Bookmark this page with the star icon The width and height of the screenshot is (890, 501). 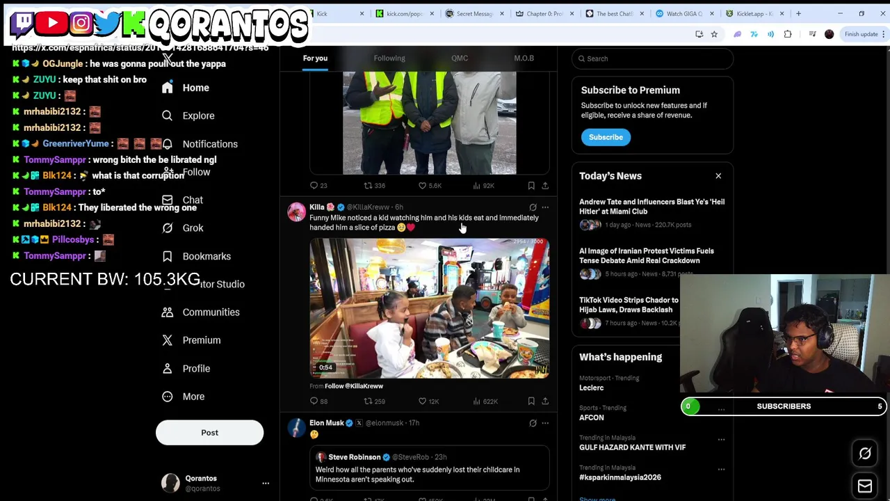(x=714, y=34)
